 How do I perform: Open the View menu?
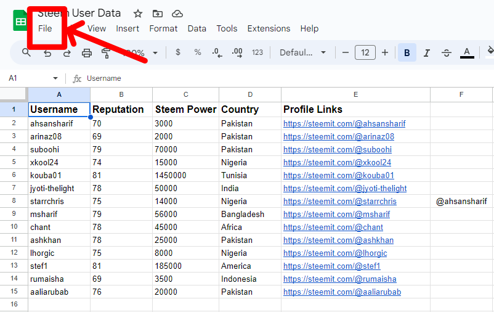coord(97,28)
